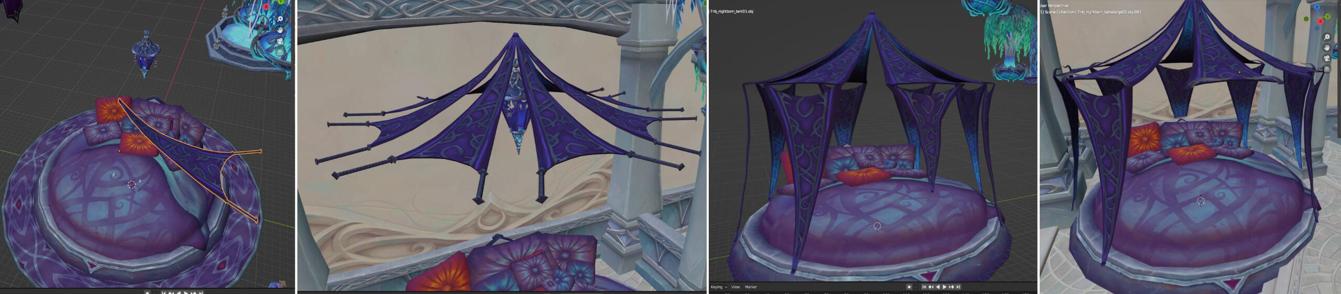
Task: Jump to the previous keyframe
Action: (931, 287)
